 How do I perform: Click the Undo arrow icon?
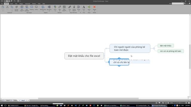pyautogui.click(x=11, y=1)
